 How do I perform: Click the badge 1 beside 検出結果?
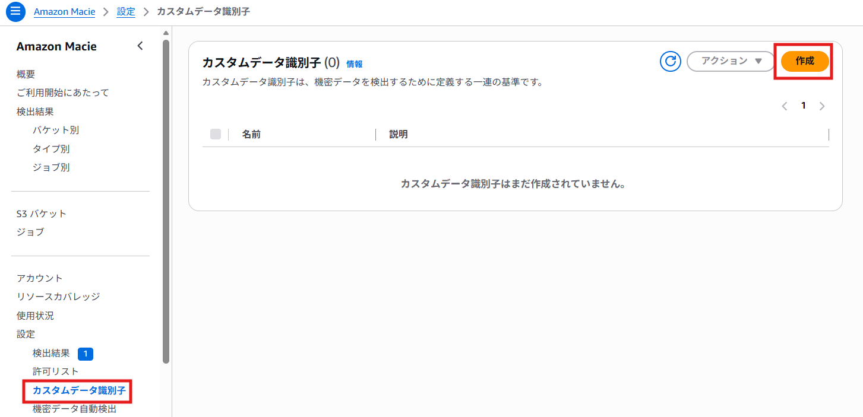coord(86,354)
